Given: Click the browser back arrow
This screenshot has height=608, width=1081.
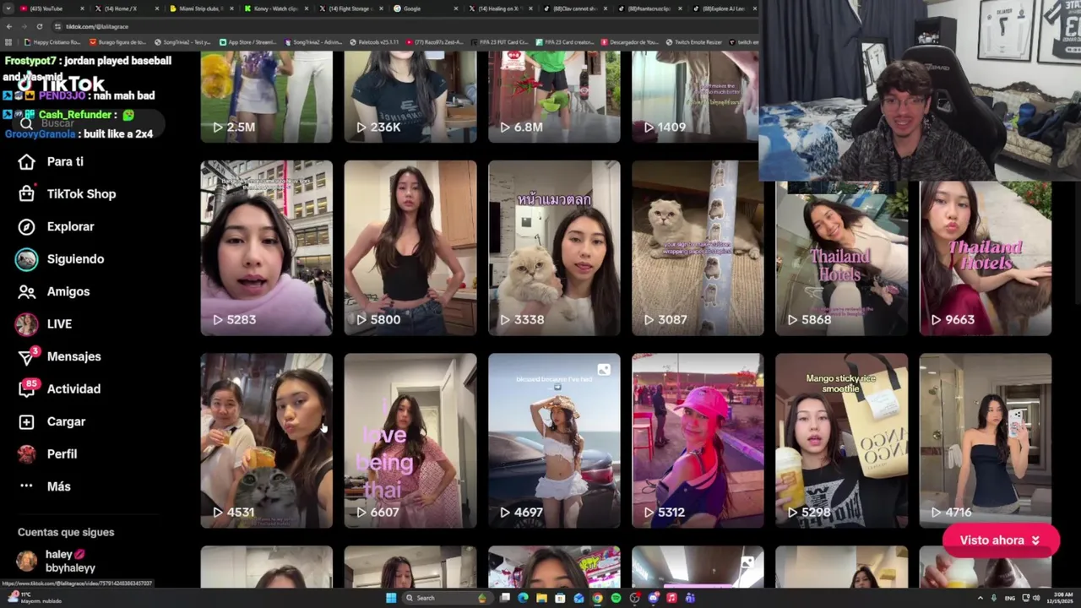Looking at the screenshot, I should click(x=10, y=26).
